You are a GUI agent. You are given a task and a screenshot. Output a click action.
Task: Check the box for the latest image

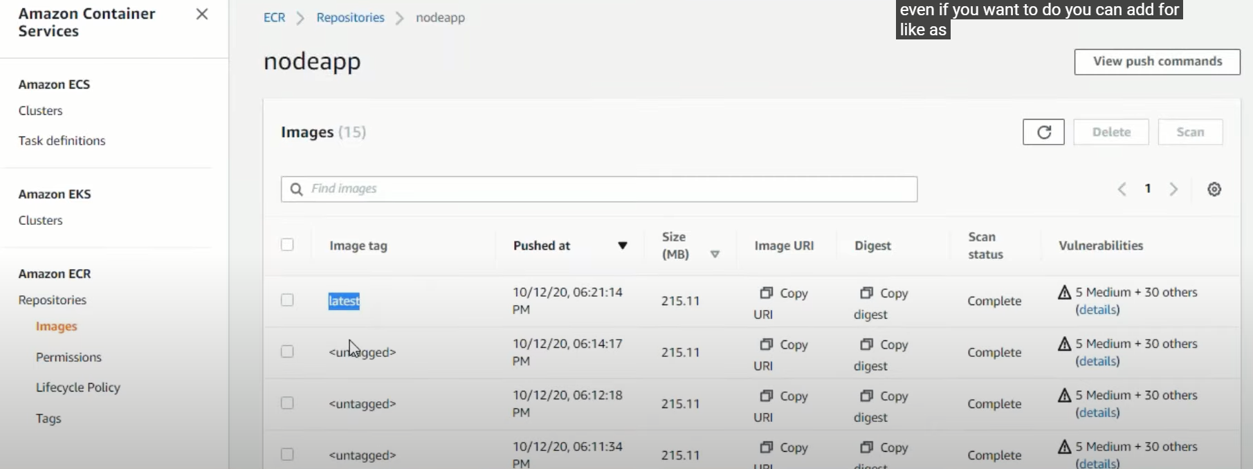click(287, 300)
